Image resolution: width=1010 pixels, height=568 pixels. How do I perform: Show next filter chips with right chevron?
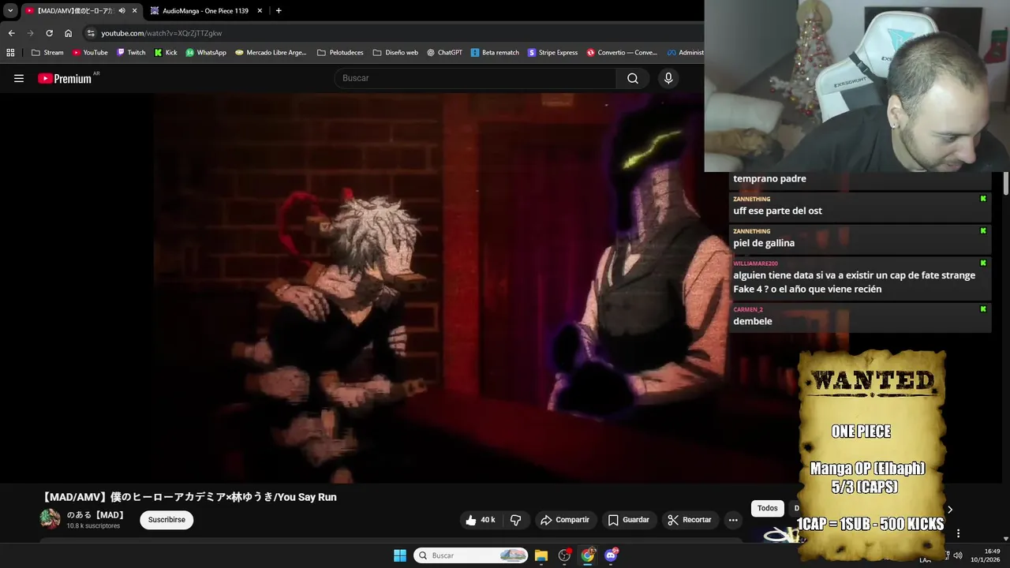point(950,510)
